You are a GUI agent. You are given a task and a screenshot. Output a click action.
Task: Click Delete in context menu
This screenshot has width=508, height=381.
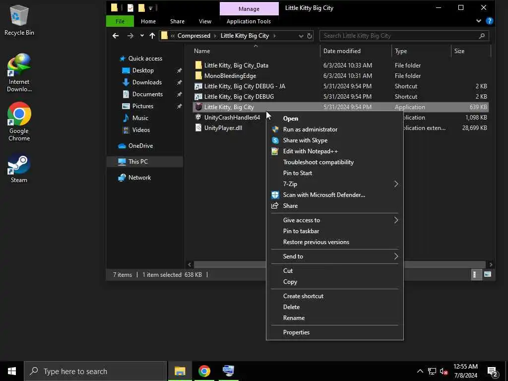coord(291,307)
